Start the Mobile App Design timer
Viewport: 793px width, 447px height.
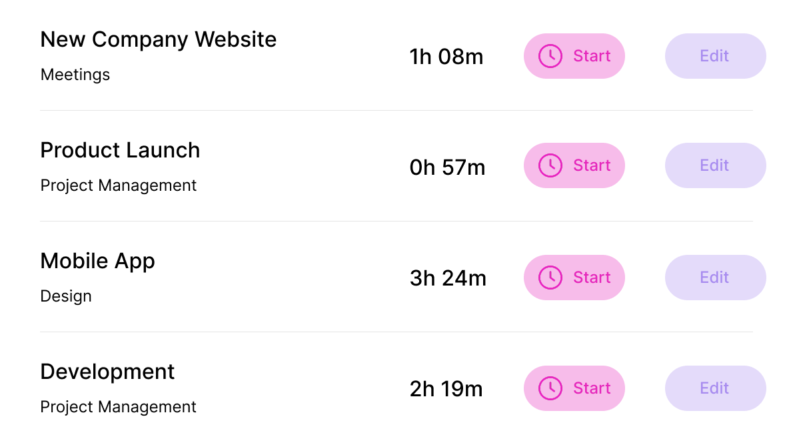click(574, 278)
